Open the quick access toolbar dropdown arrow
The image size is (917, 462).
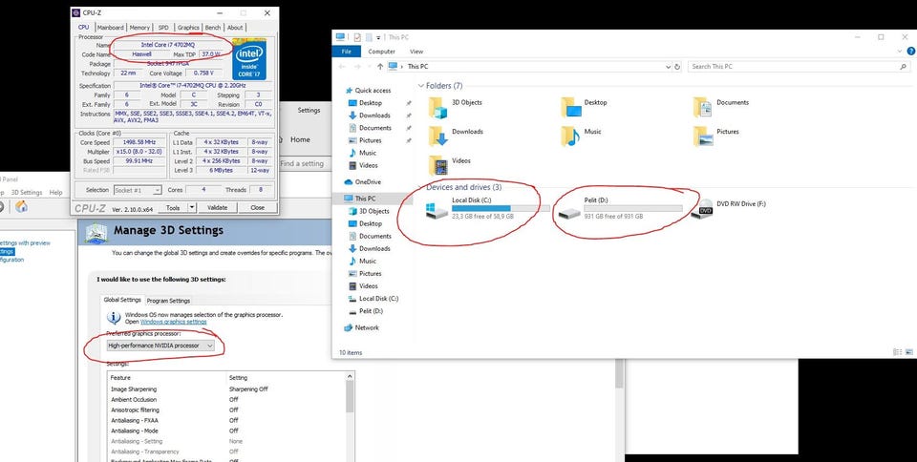(378, 38)
